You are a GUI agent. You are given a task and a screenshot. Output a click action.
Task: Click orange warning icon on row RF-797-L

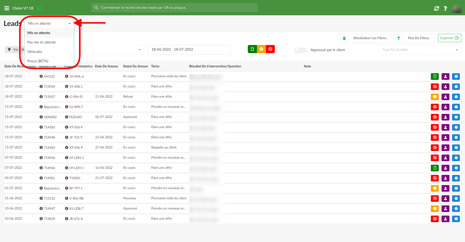click(x=435, y=188)
